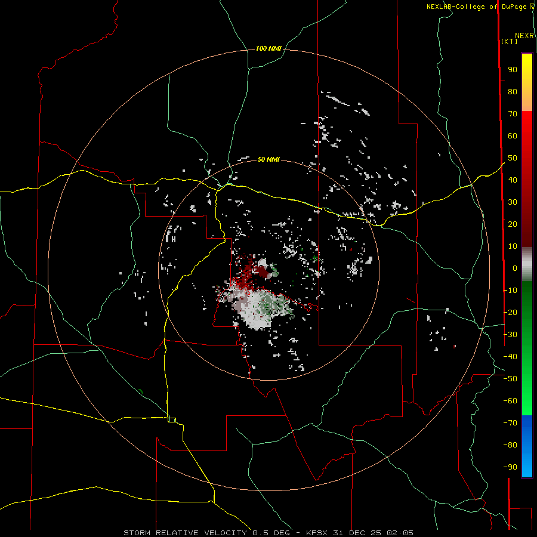Click the positive 70 knot scale label
Viewport: 537px width, 537px height.
pyautogui.click(x=513, y=114)
